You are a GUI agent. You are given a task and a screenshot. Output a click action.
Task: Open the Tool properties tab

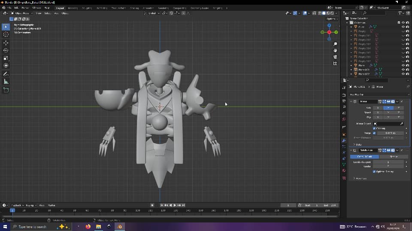[x=344, y=88]
